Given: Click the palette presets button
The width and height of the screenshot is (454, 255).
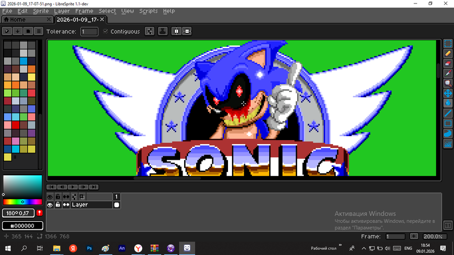Looking at the screenshot, I should 28,31.
